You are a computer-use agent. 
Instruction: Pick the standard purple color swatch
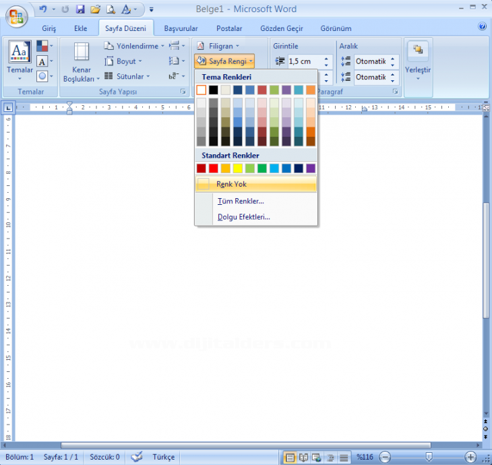(311, 168)
